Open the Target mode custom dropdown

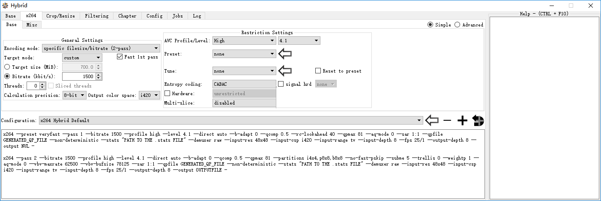click(82, 58)
